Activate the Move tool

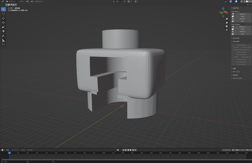pos(3,18)
